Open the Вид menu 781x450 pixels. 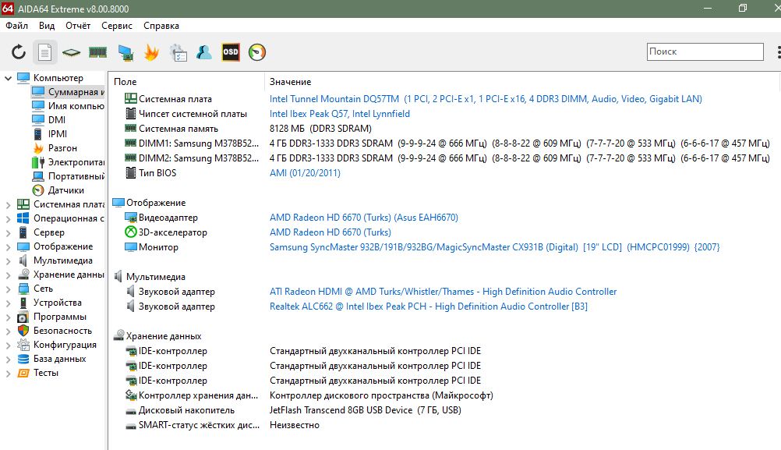coord(47,26)
